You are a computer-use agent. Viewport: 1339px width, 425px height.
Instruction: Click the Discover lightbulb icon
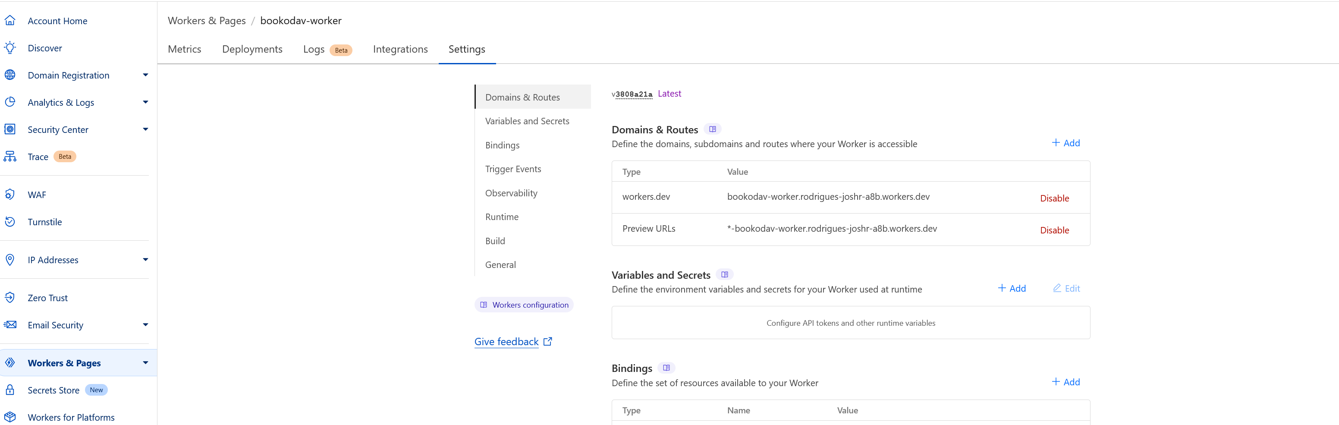pyautogui.click(x=10, y=48)
